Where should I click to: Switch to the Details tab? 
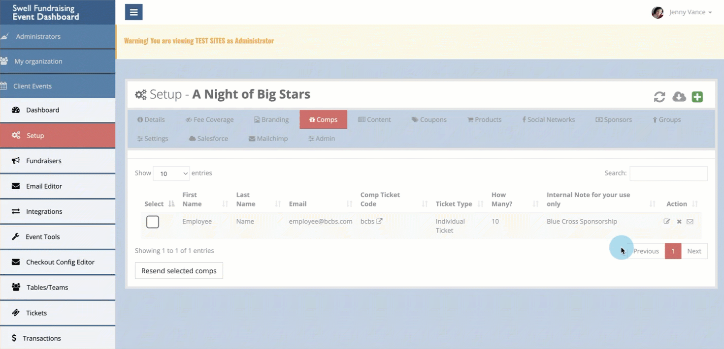pyautogui.click(x=151, y=119)
